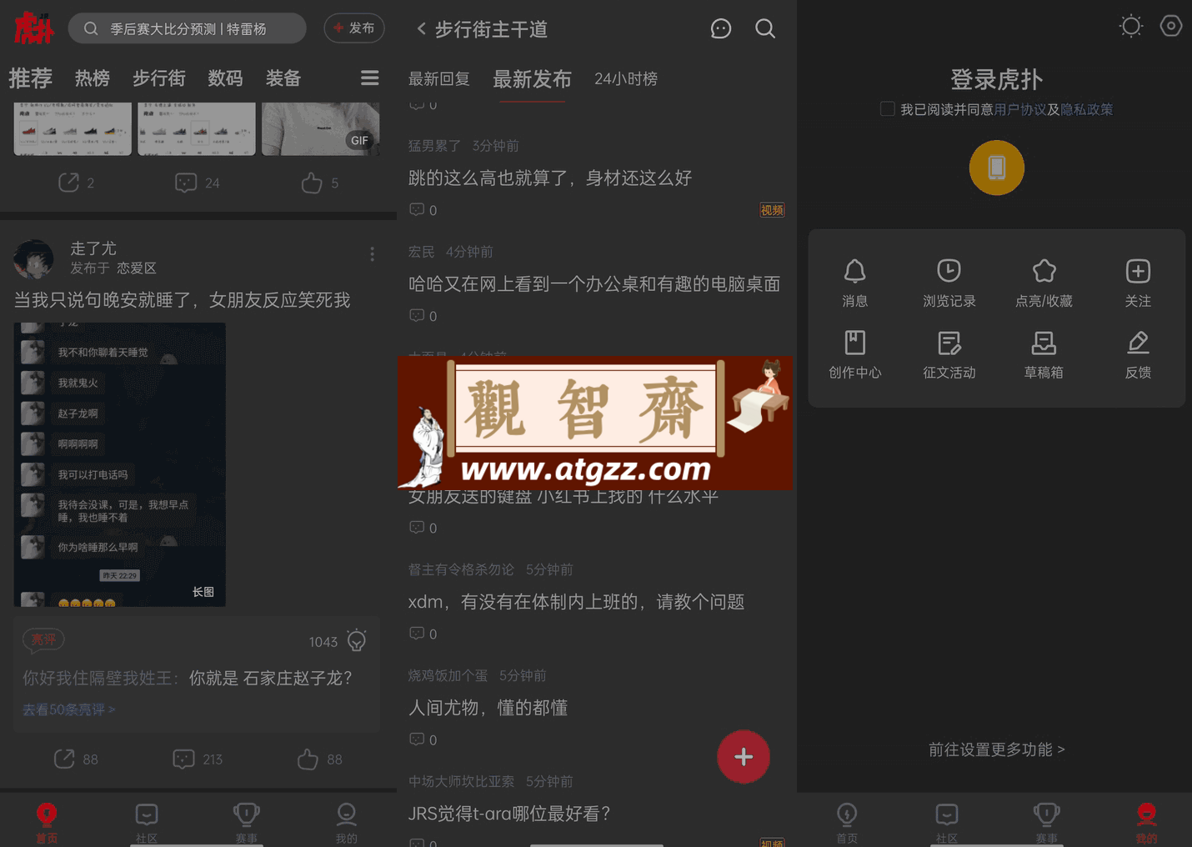Open 创作中心 creation center

click(x=854, y=354)
